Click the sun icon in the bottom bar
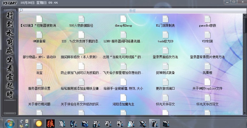 (x=39, y=123)
